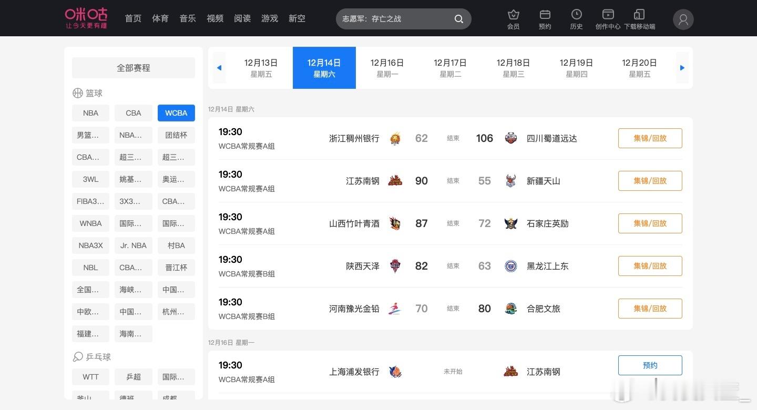757x410 pixels.
Task: Filter schedule by 晋江杯
Action: [x=176, y=268]
